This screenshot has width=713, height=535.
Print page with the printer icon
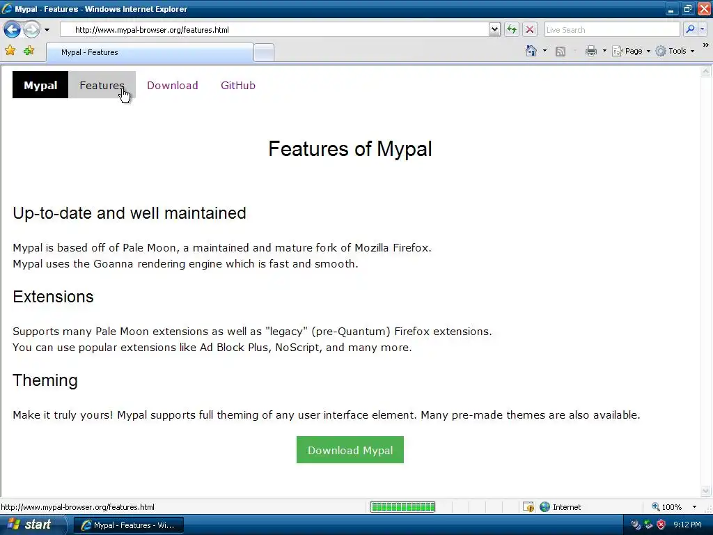click(x=591, y=51)
